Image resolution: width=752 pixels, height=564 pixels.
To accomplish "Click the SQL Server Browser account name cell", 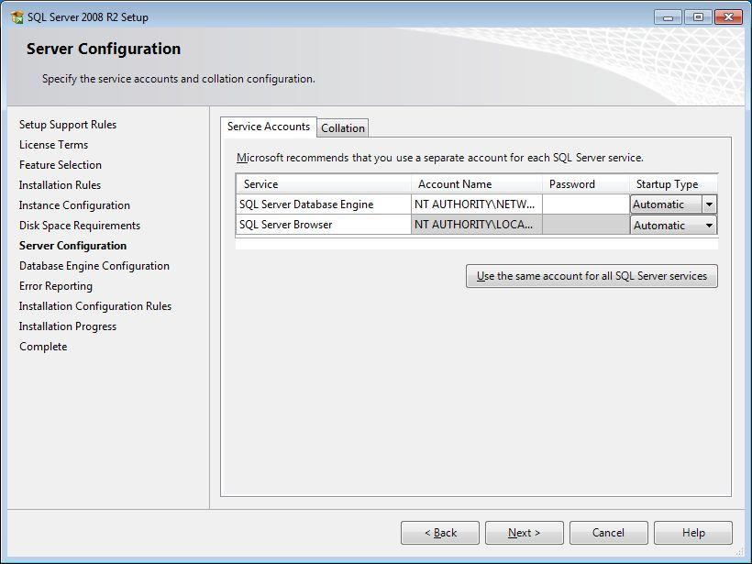I will [x=476, y=225].
